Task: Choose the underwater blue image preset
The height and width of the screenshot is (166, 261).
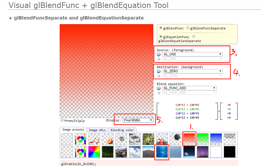Action: tap(162, 152)
